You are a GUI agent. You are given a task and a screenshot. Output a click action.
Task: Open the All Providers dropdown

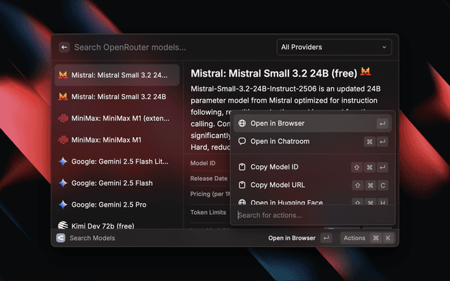tap(333, 47)
